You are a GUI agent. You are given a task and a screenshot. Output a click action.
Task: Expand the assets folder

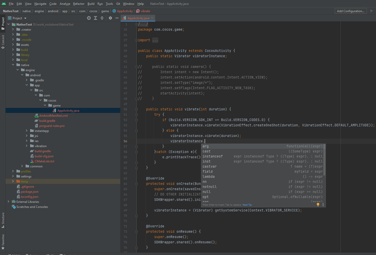[13, 45]
